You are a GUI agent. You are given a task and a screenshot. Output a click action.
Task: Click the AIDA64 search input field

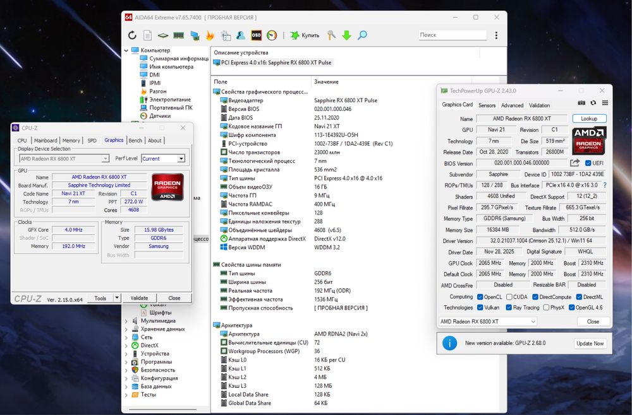[x=451, y=35]
